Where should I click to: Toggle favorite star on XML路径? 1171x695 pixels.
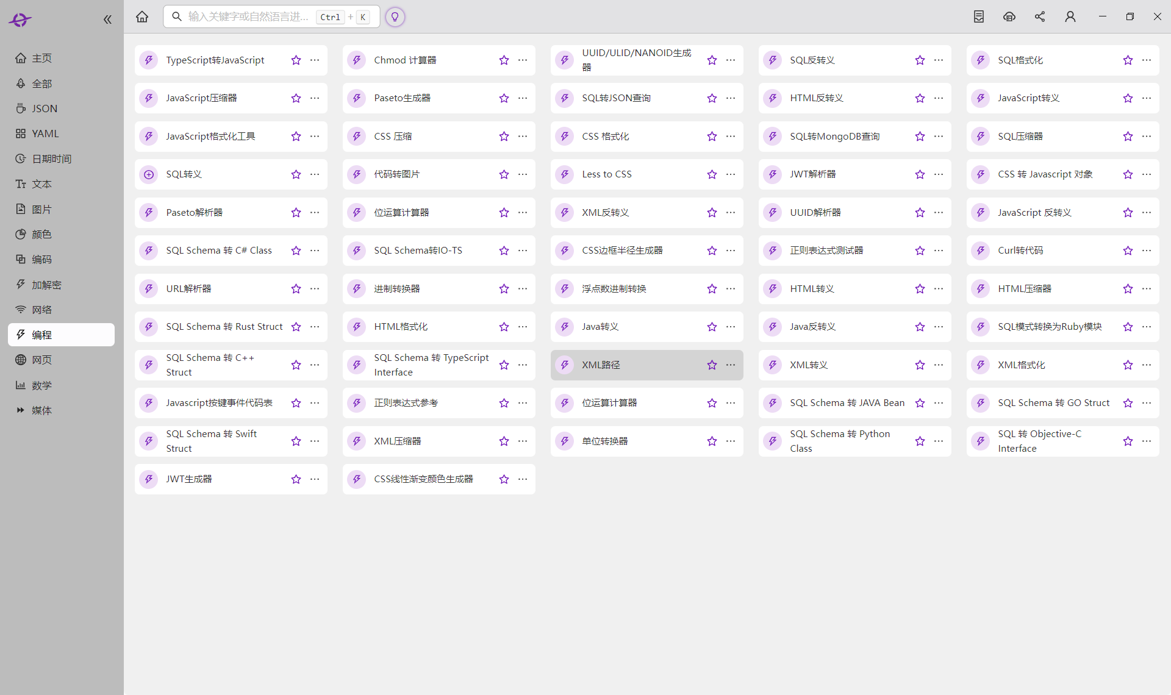(712, 365)
